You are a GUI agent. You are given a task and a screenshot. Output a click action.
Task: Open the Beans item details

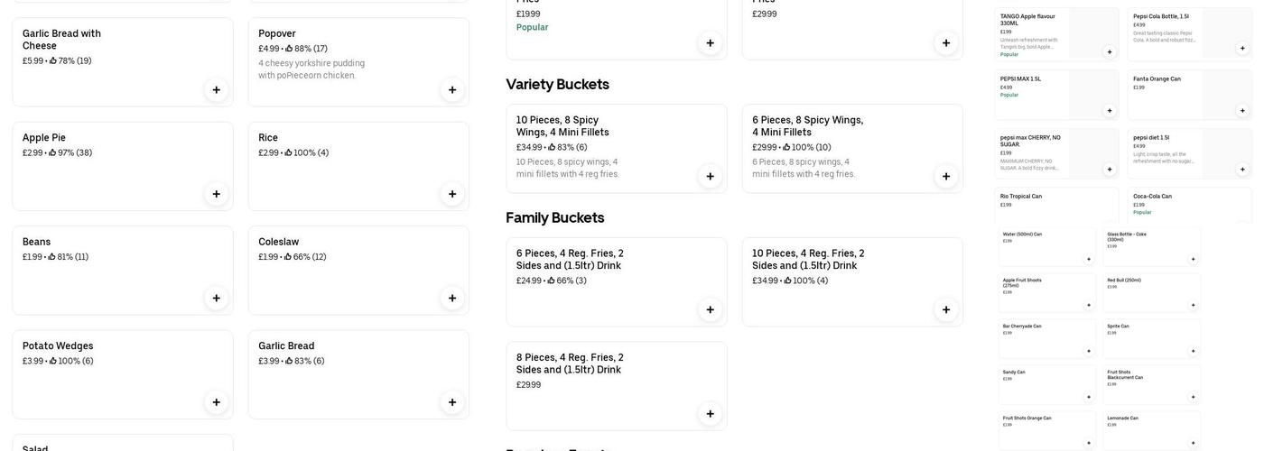point(37,242)
